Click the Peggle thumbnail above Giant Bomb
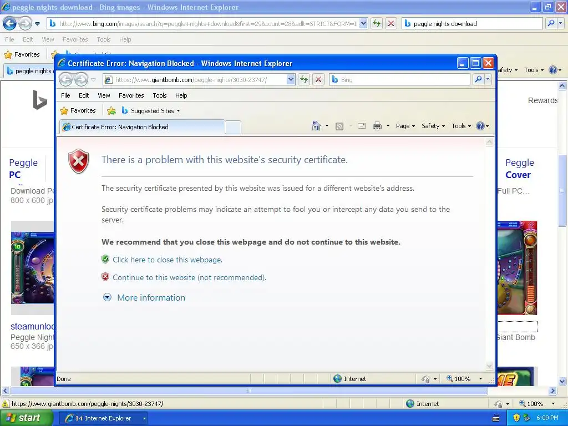 click(x=518, y=268)
